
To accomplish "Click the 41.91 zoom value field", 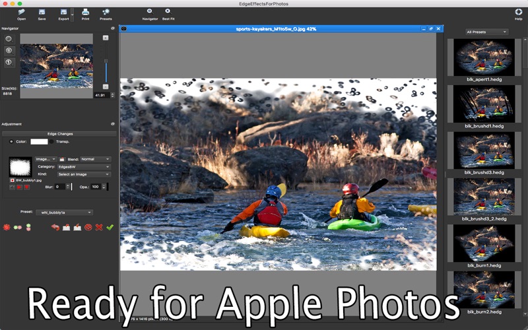I will pos(102,95).
